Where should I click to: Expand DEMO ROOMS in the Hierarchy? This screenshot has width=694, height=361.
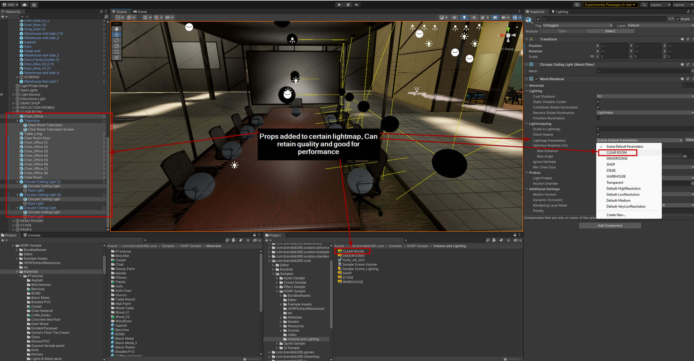pyautogui.click(x=13, y=221)
